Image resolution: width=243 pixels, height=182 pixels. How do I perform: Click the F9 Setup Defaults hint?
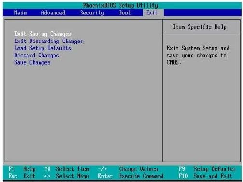click(207, 169)
